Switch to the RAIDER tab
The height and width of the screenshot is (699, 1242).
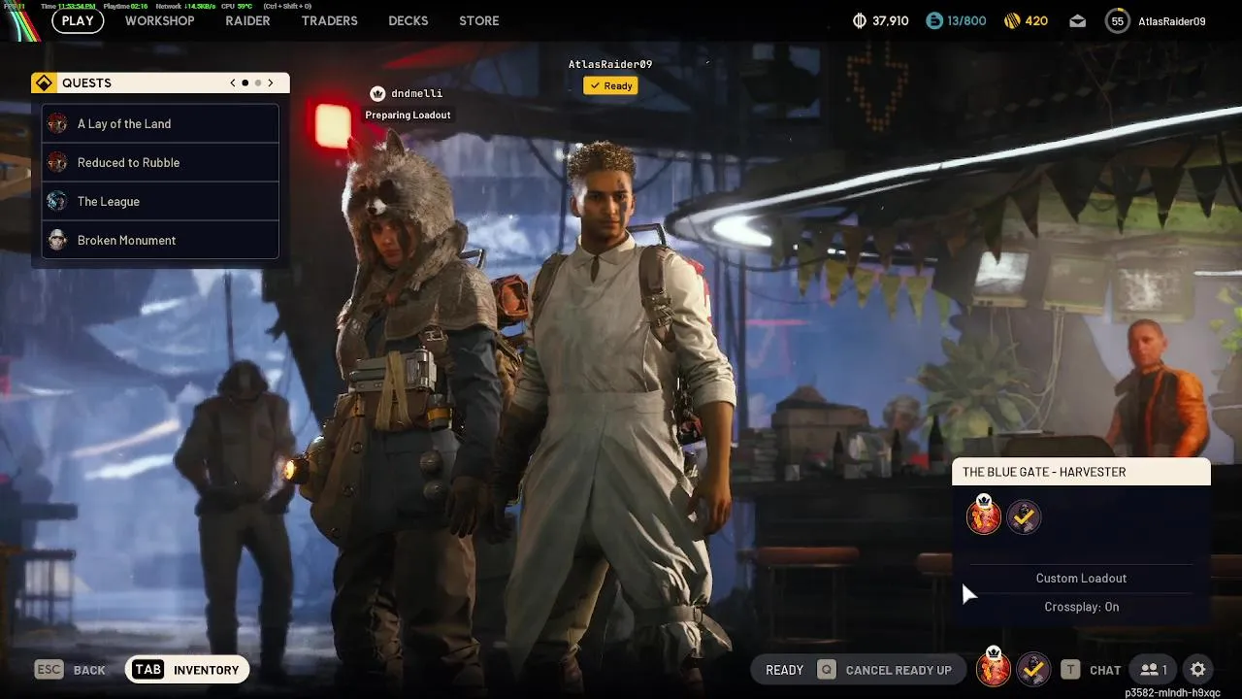pos(247,20)
